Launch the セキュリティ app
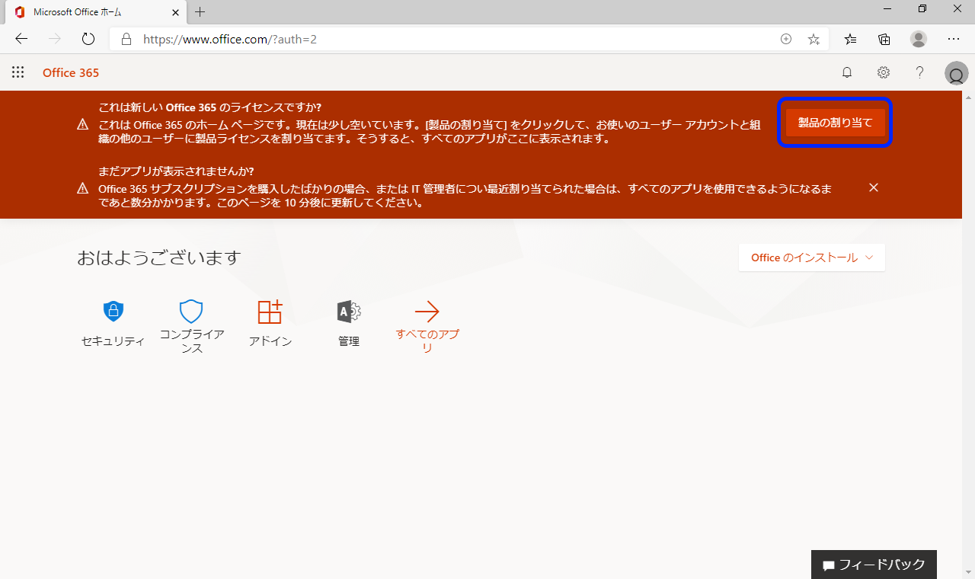The height and width of the screenshot is (579, 975). (x=113, y=323)
